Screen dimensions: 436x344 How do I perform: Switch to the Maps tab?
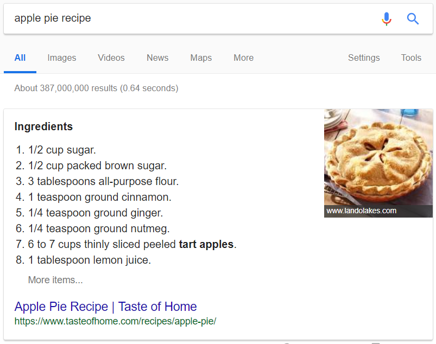pyautogui.click(x=200, y=58)
